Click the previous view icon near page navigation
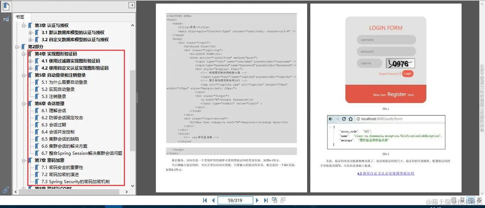Screen dimensions: 485x208 [274, 199]
